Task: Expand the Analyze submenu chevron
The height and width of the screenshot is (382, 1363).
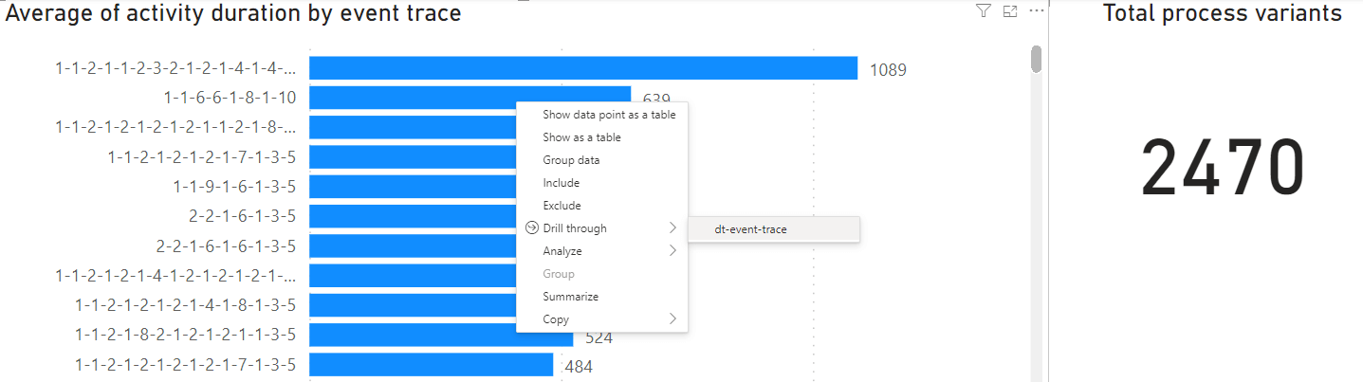Action: (x=672, y=251)
